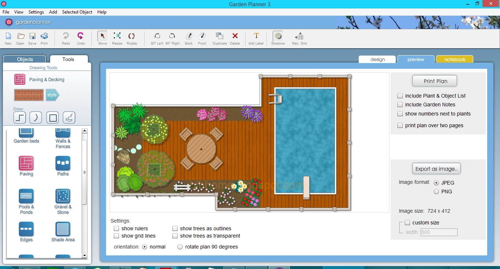
Task: Click the tools list scroll down arrow
Action: tap(85, 255)
